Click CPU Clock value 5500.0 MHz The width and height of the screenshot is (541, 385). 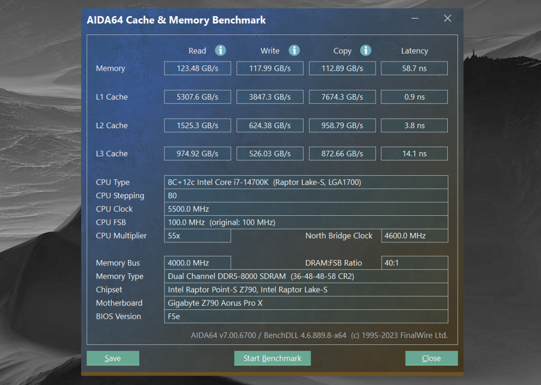[x=306, y=209]
